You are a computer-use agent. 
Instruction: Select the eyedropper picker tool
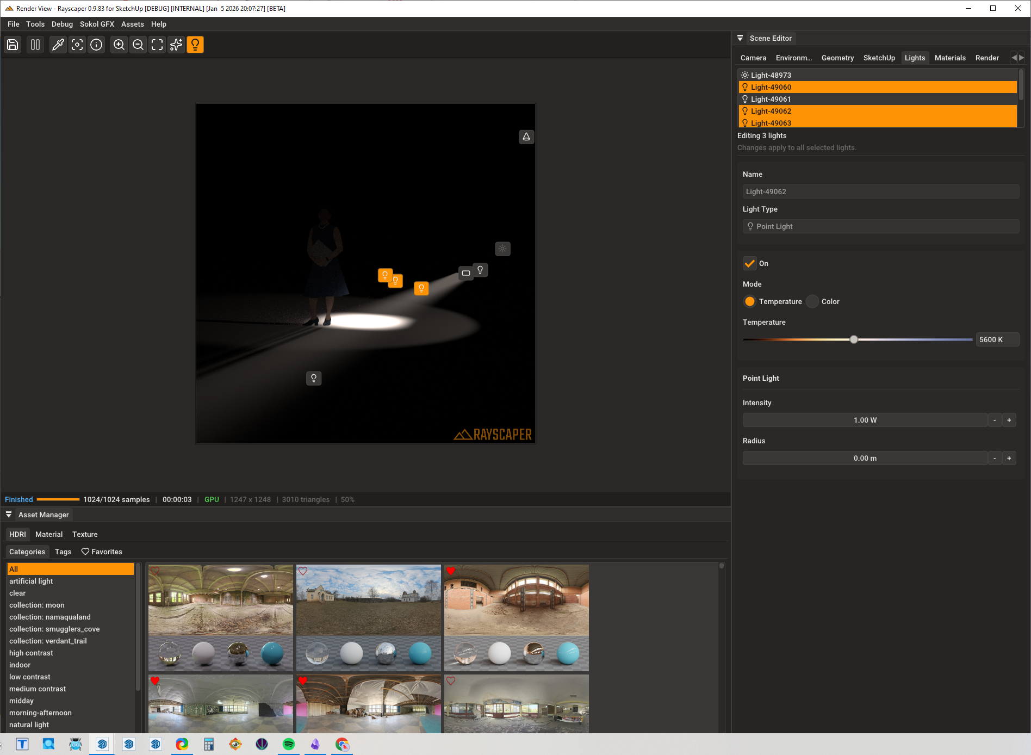tap(58, 45)
